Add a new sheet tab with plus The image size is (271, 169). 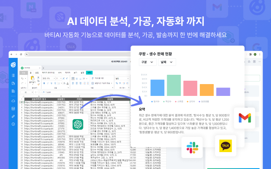43,68
